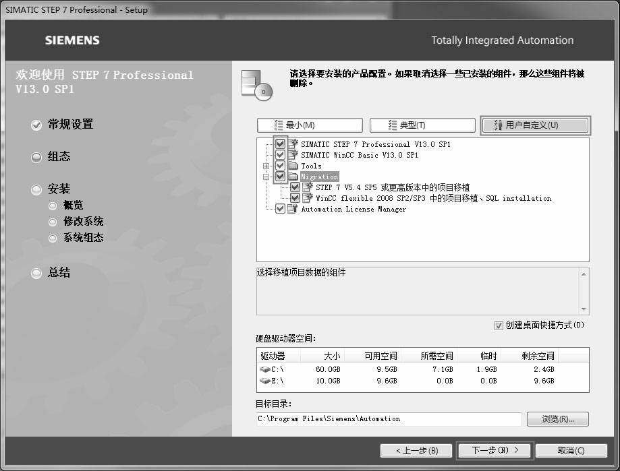The height and width of the screenshot is (471, 620).
Task: Click the Tools folder icon
Action: point(293,165)
